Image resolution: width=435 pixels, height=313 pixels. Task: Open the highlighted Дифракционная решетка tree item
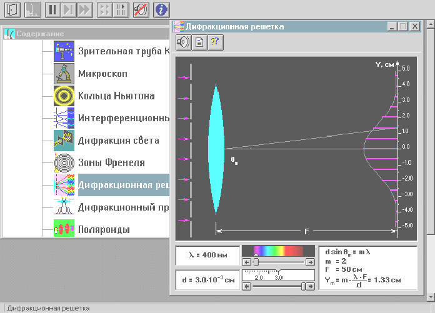(124, 185)
